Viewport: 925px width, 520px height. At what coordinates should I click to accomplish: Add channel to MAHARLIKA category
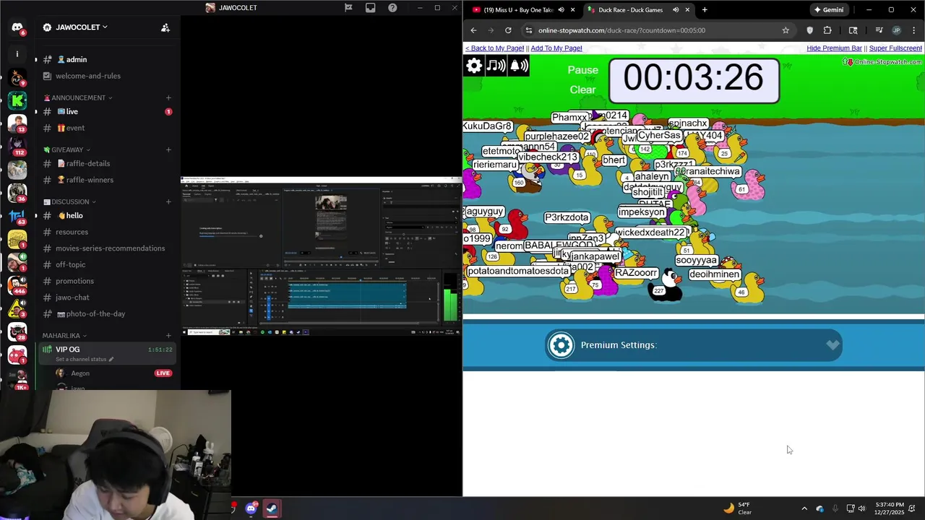(x=168, y=336)
